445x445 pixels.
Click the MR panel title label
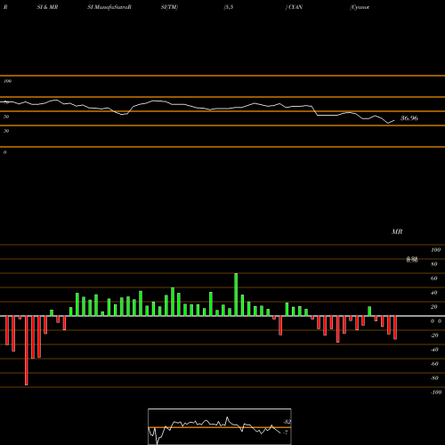click(397, 231)
